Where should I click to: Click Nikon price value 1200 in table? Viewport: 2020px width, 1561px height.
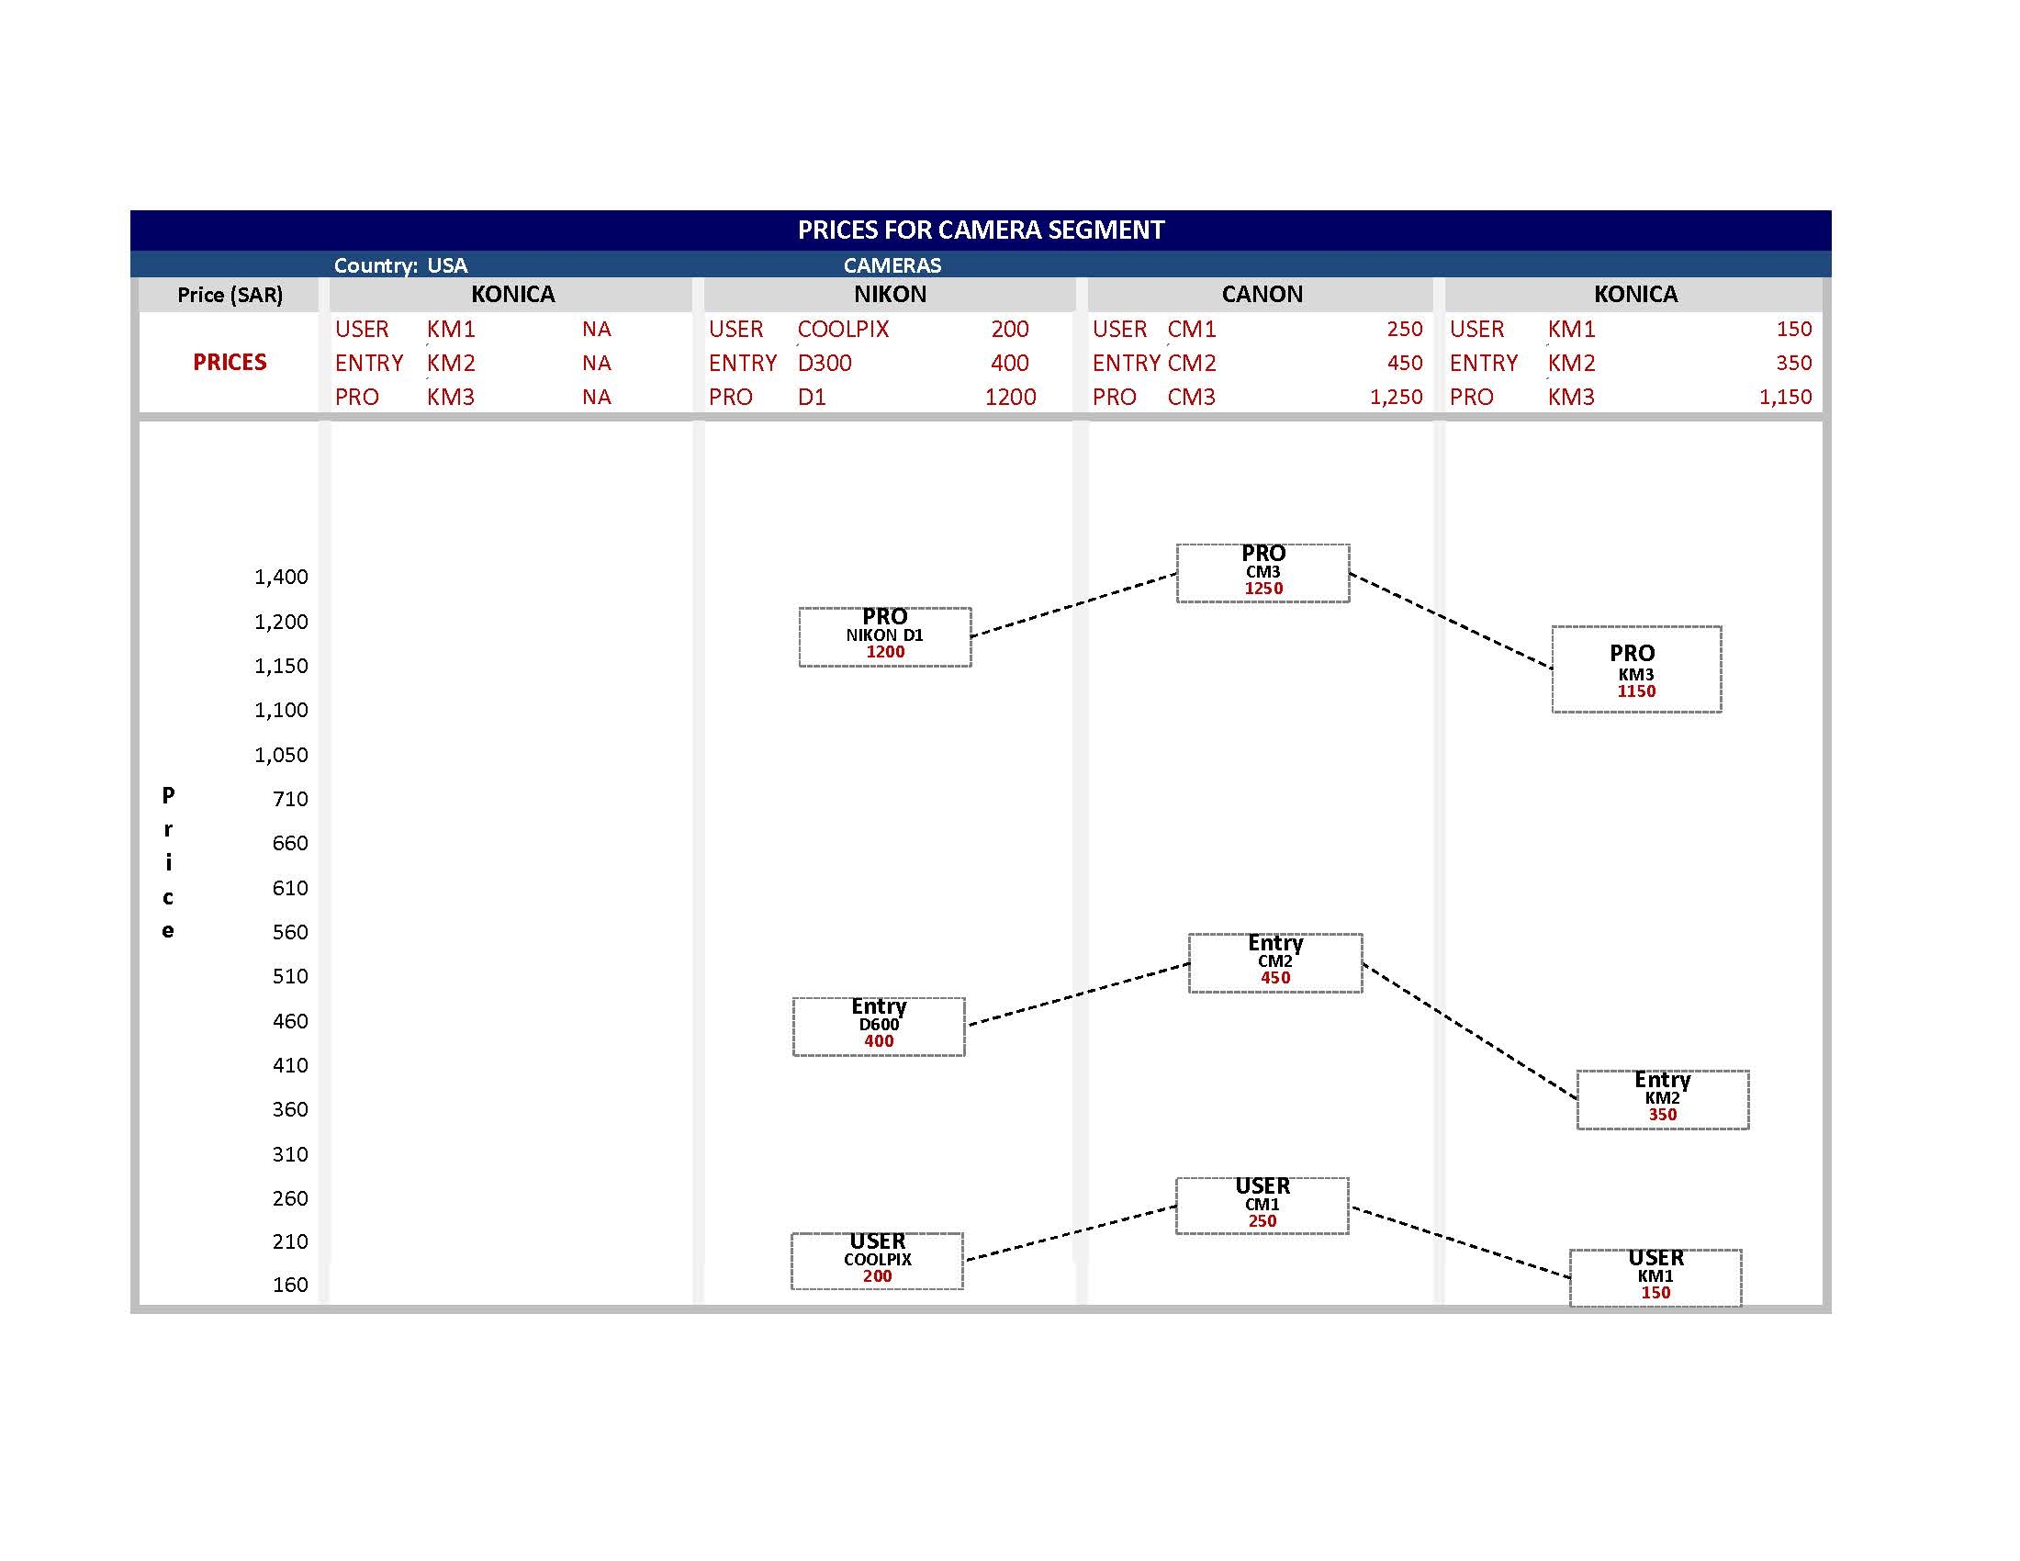point(1010,398)
